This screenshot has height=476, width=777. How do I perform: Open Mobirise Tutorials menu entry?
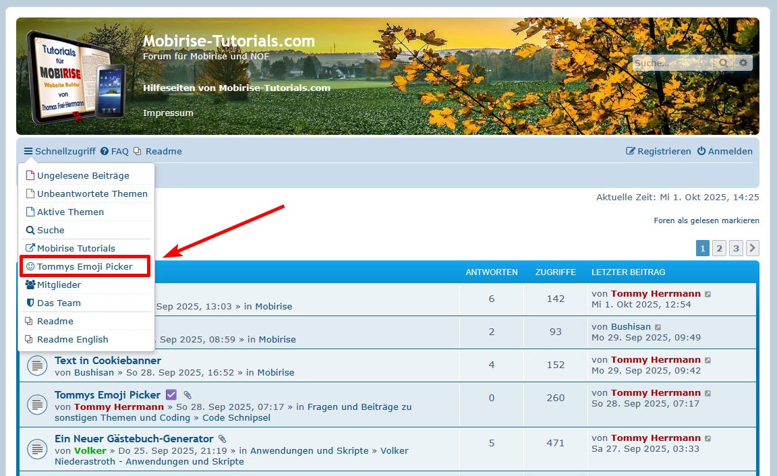86,248
